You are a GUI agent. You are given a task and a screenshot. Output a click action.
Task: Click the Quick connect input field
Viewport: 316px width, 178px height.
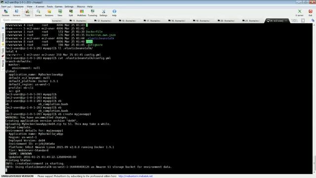coord(25,20)
